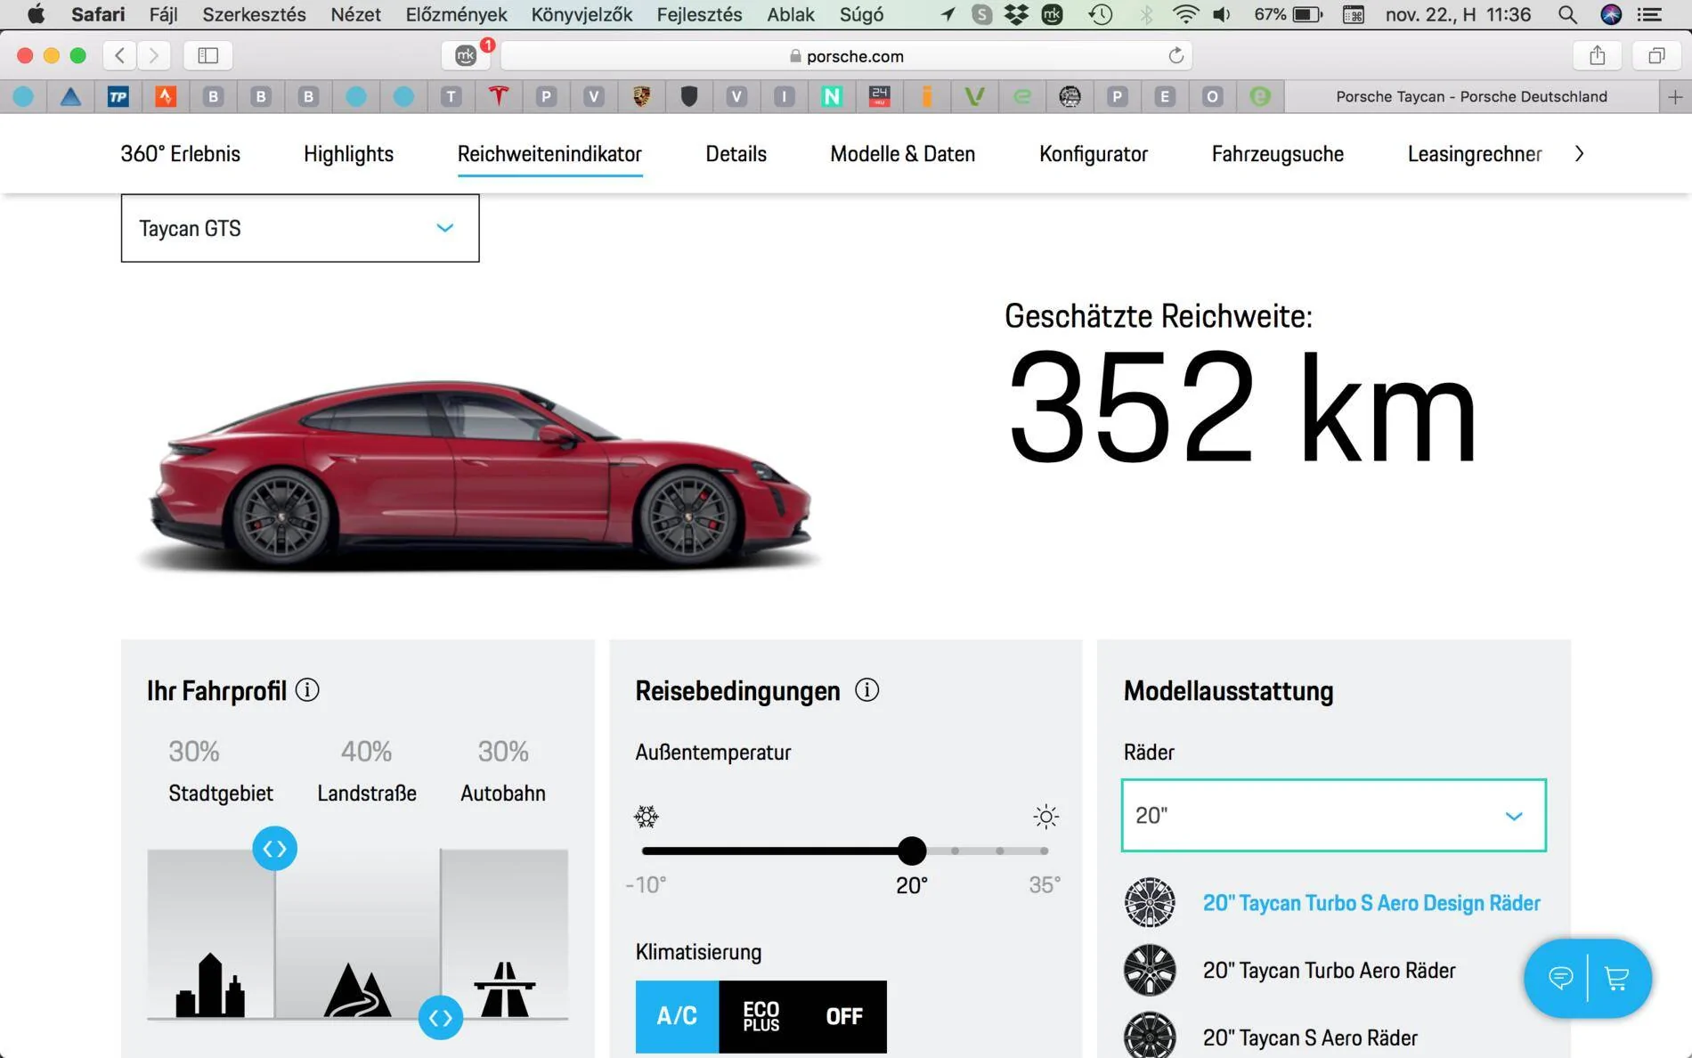
Task: Toggle the Safari sidebar button
Action: point(207,55)
